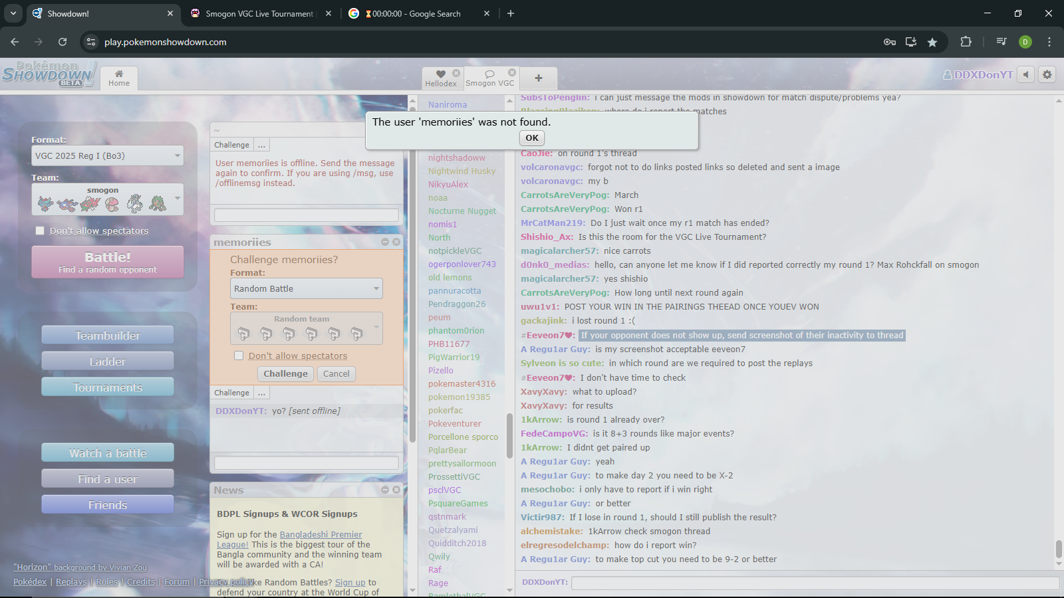Switch to the Hellodex room tab
The width and height of the screenshot is (1064, 598).
pos(440,78)
